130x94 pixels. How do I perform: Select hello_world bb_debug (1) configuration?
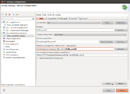[17, 25]
